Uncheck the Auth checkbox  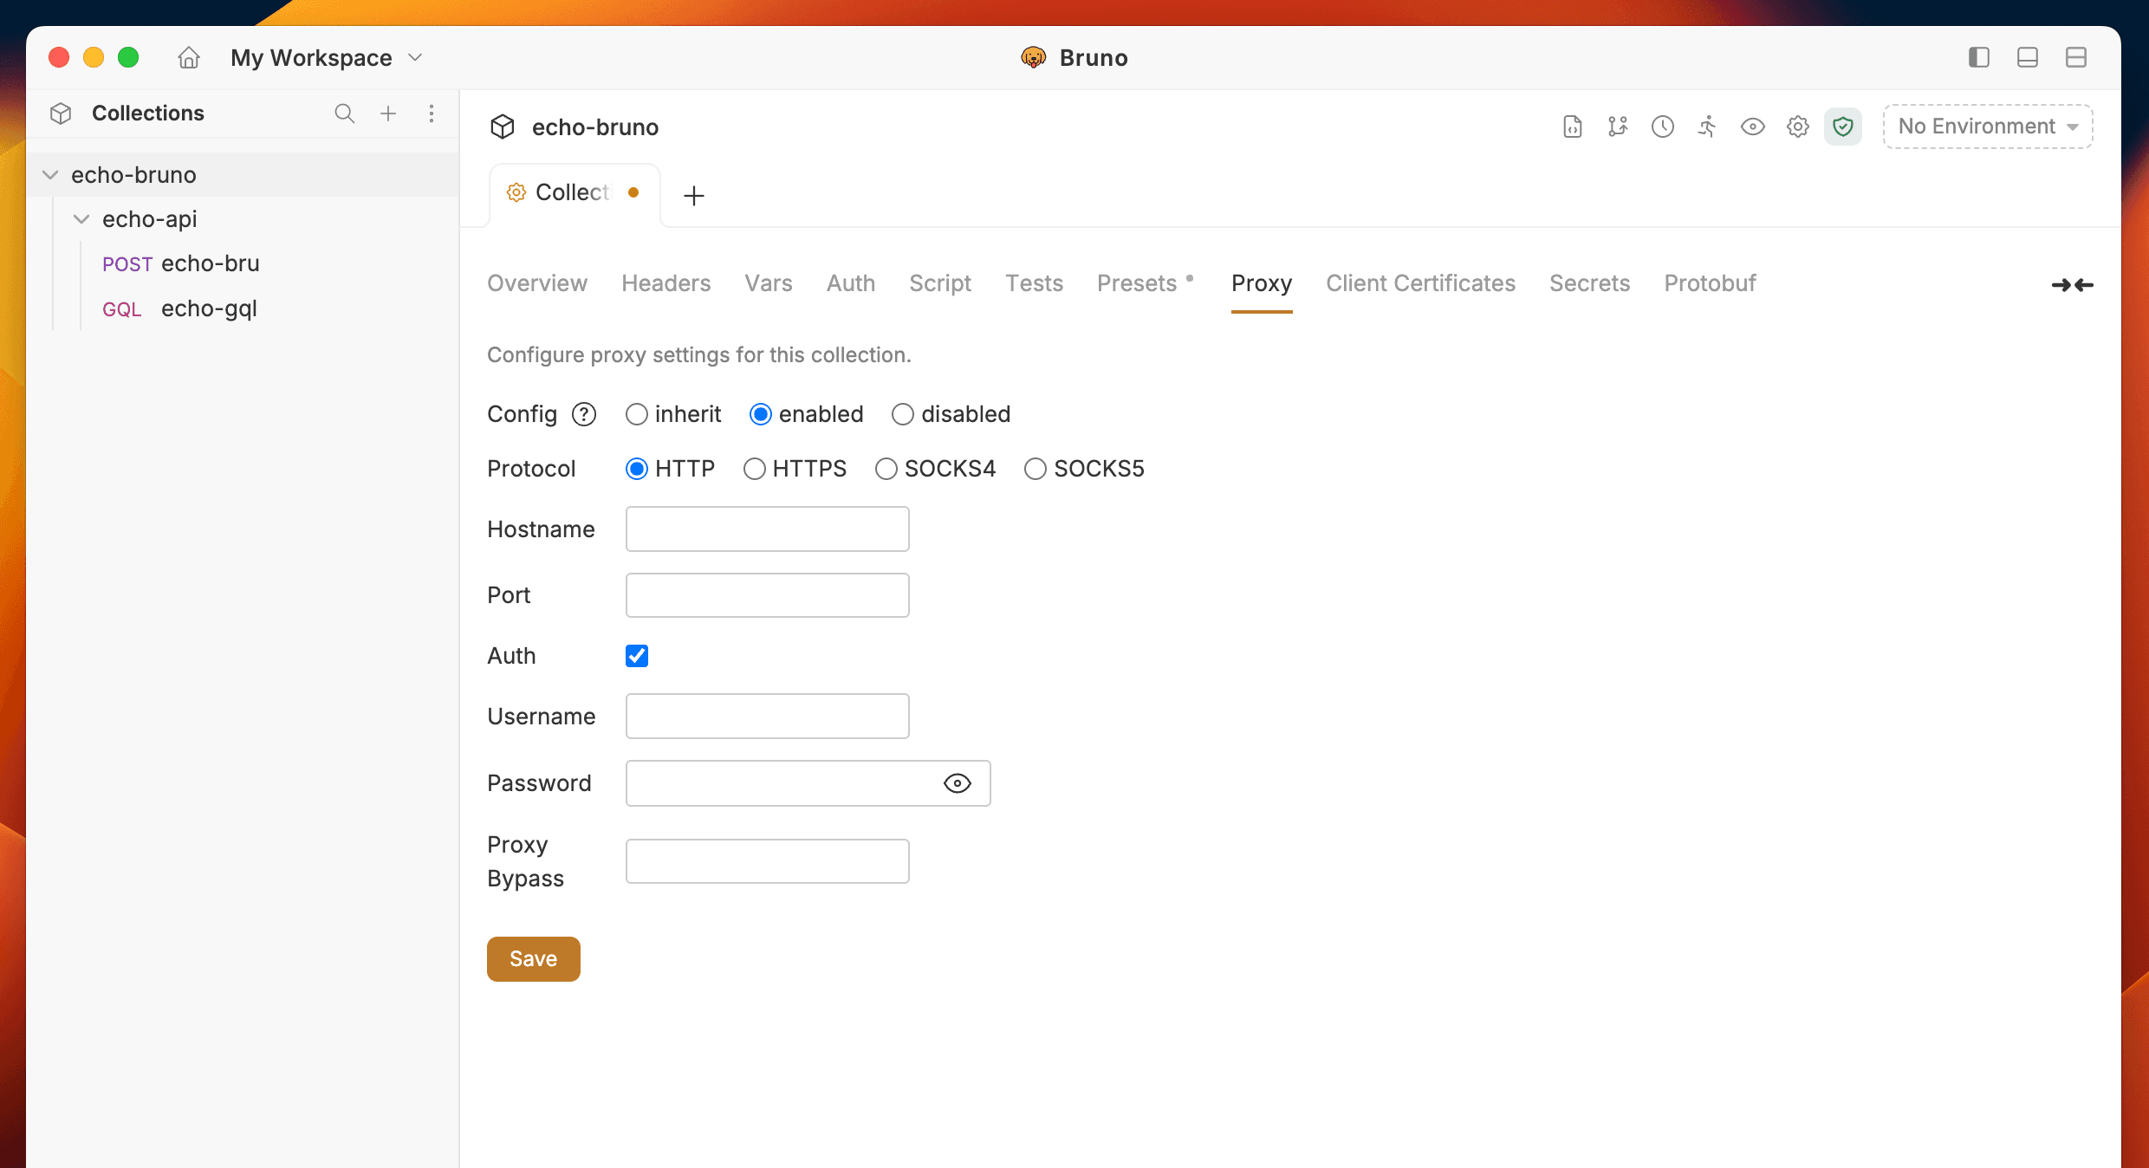tap(637, 656)
